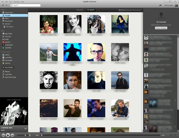Collapse the Devices section arrow

3,24
